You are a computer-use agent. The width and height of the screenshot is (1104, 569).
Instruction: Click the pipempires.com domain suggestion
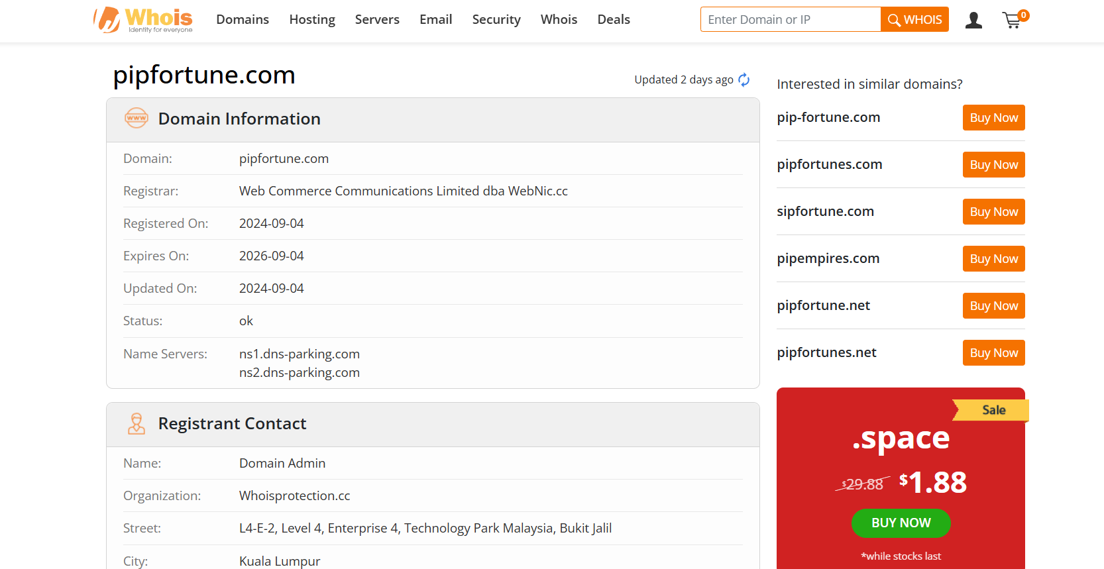(x=828, y=258)
